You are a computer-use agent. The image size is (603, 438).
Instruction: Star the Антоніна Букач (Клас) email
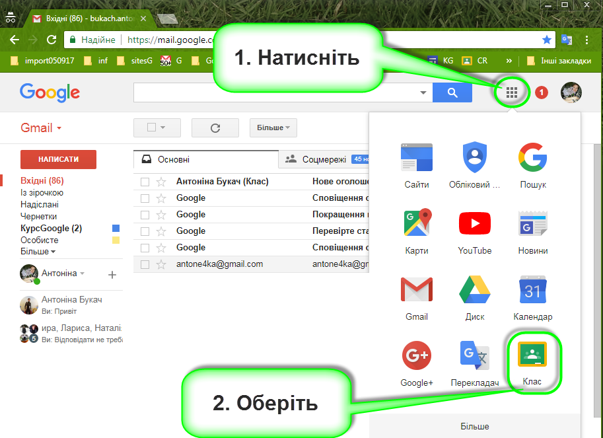click(161, 182)
